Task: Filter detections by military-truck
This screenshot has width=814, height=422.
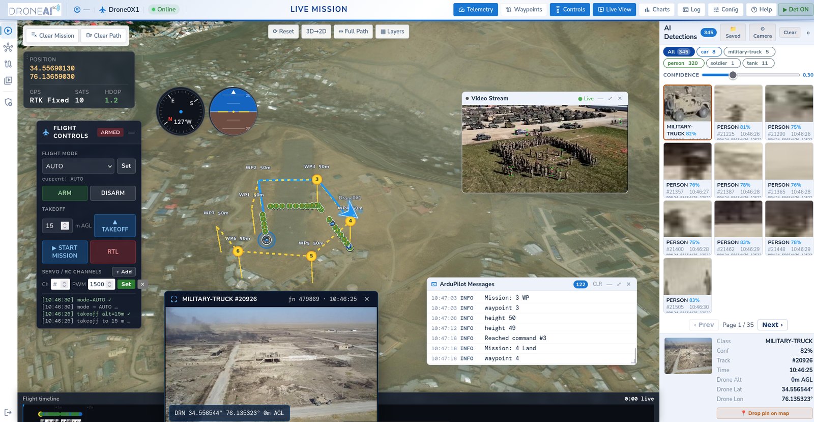Action: click(x=749, y=51)
